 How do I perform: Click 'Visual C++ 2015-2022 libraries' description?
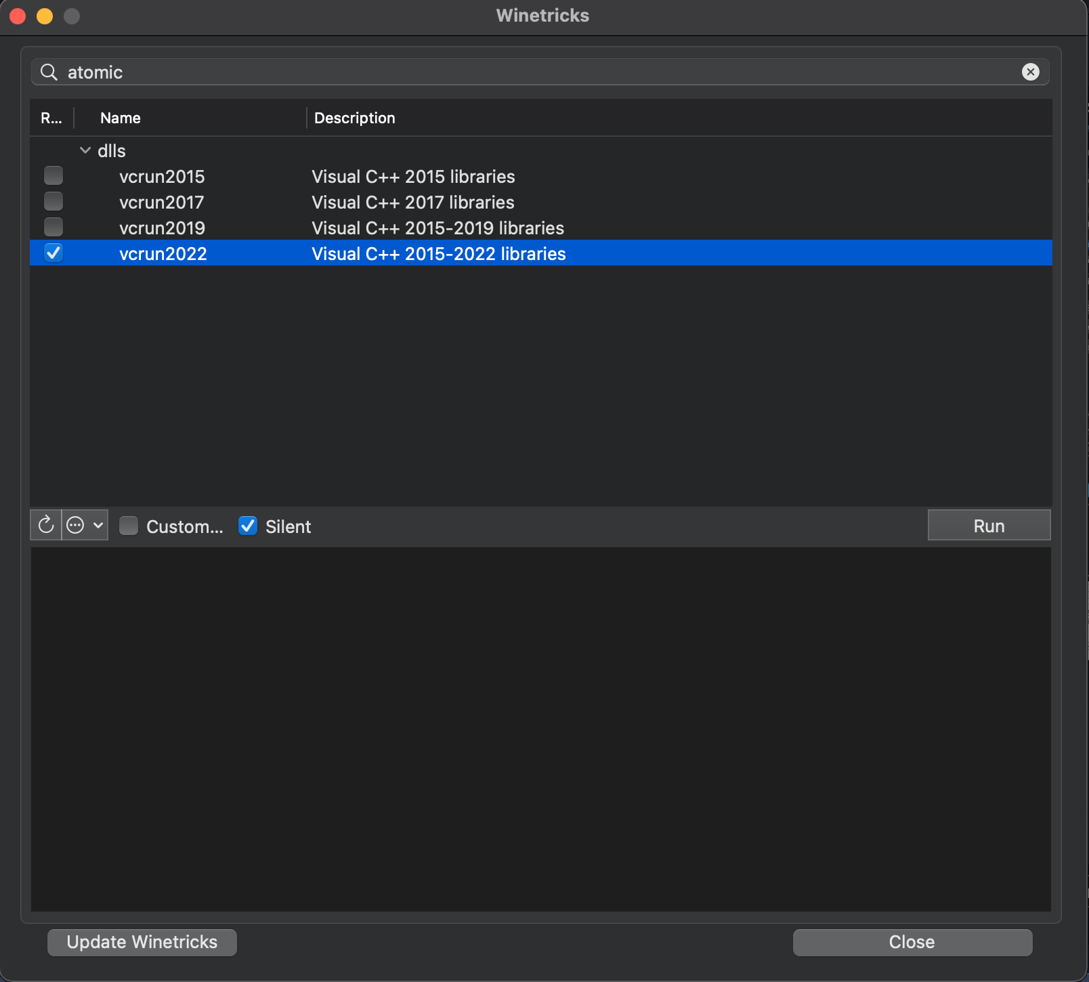(x=439, y=254)
